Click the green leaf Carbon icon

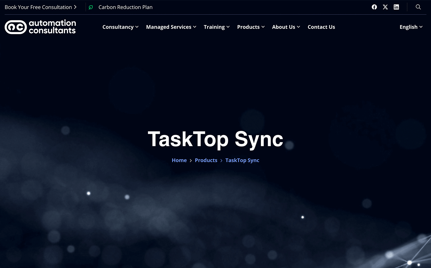[91, 7]
